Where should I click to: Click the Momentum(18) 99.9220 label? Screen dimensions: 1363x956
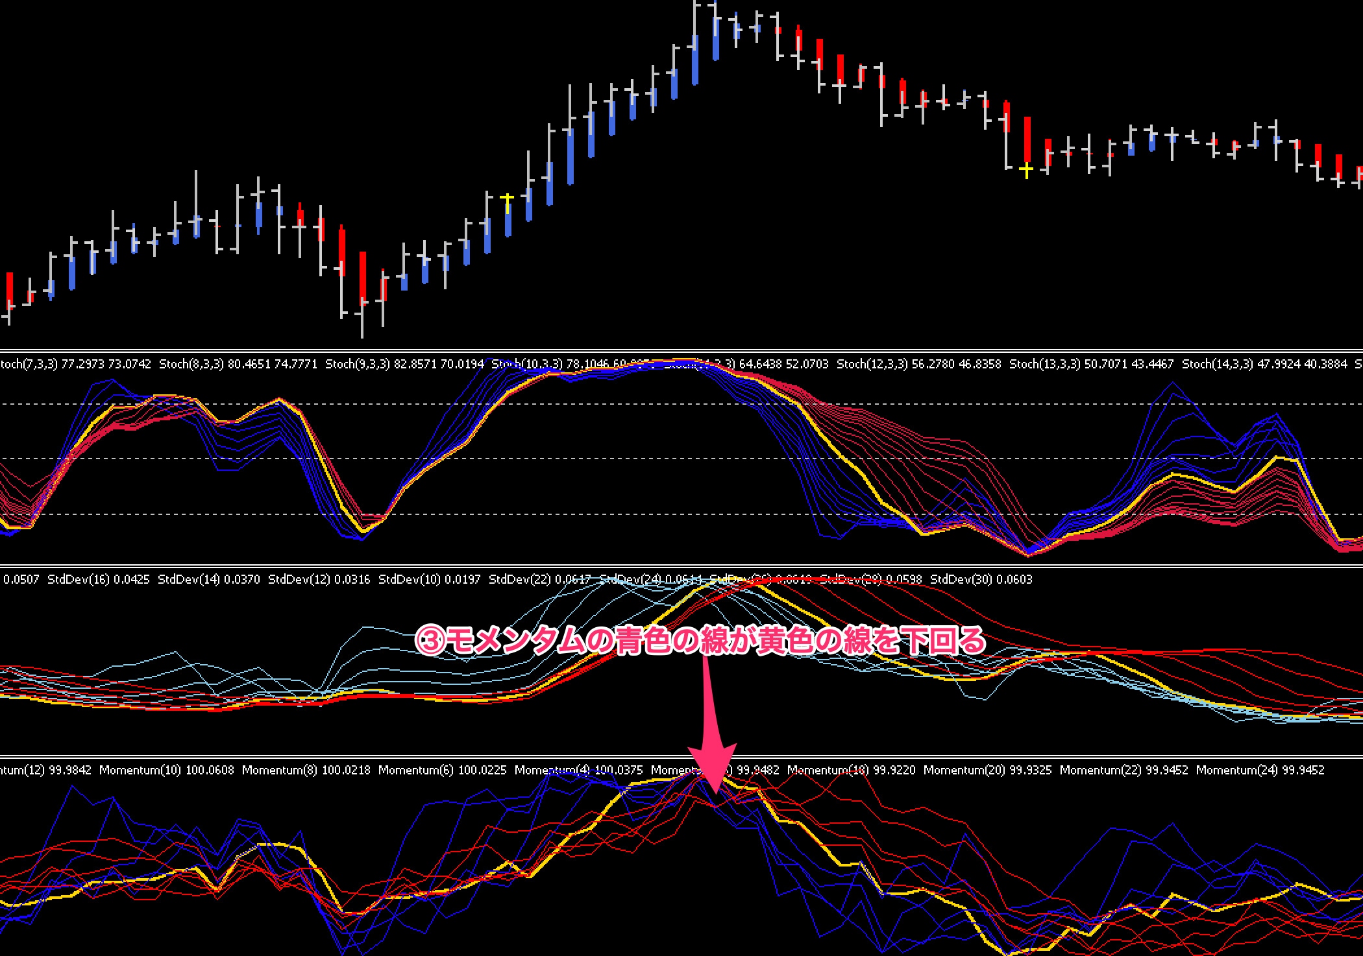(x=852, y=770)
